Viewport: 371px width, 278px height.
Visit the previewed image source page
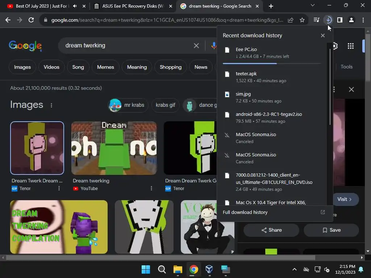tap(345, 199)
